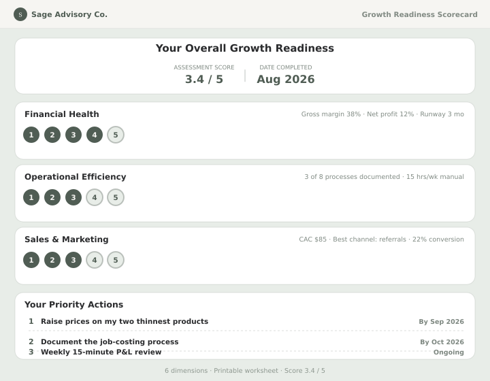Select rating 4 for Financial Health

95,135
